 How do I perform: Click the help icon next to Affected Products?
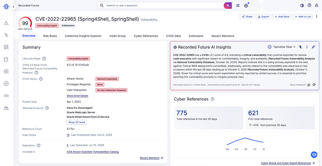tap(47, 108)
